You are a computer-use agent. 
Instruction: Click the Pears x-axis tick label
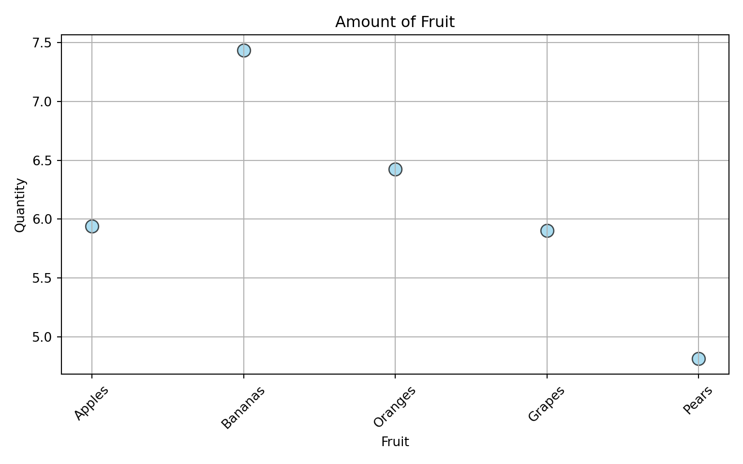[x=698, y=400]
